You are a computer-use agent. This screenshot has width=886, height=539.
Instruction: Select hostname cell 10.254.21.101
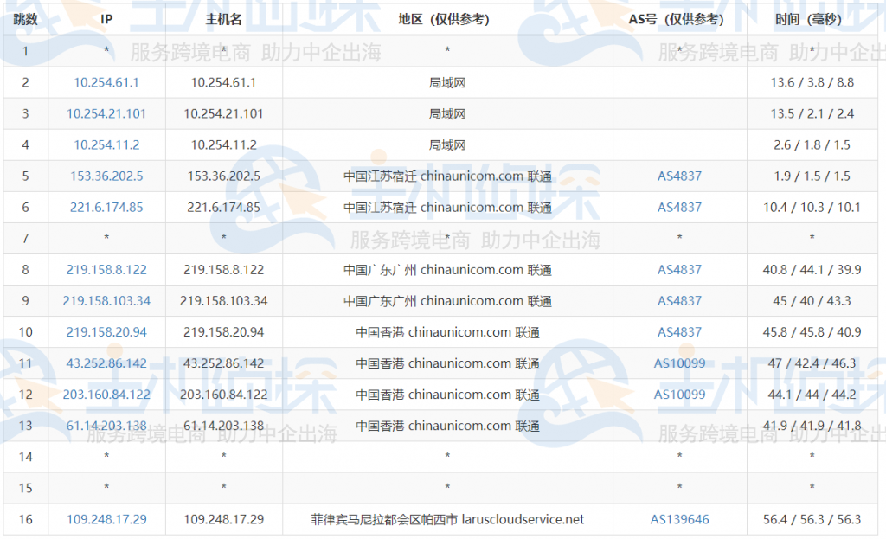click(224, 113)
